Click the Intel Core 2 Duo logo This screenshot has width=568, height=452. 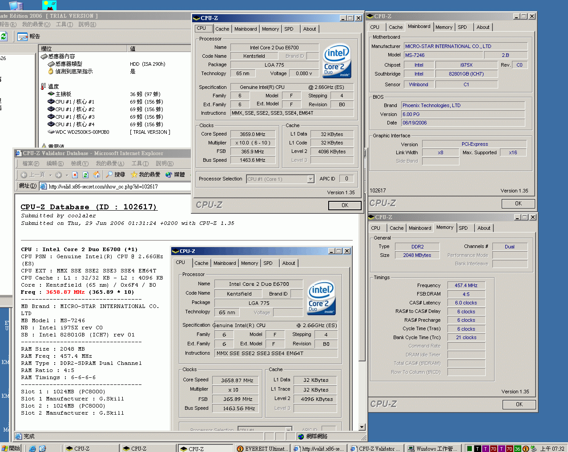pos(337,60)
